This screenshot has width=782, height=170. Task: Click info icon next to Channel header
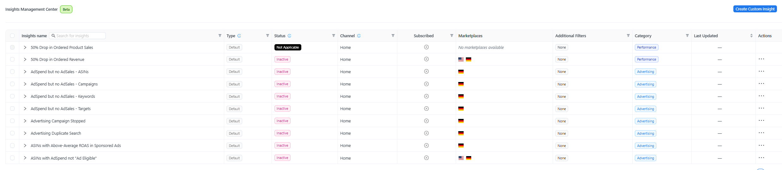pyautogui.click(x=359, y=36)
